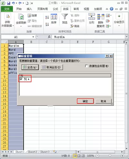The width and height of the screenshot is (129, 159).
Task: Switch to the 页面布局 ribbon tab
Action: pos(43,9)
